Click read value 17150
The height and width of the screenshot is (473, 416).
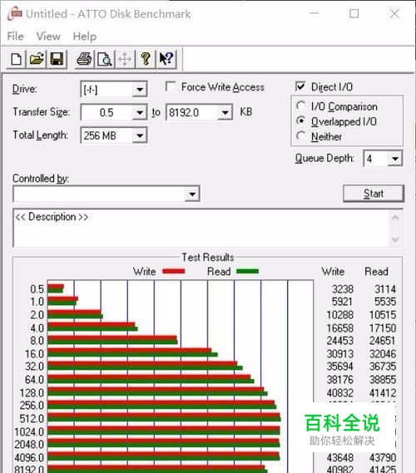(x=383, y=328)
